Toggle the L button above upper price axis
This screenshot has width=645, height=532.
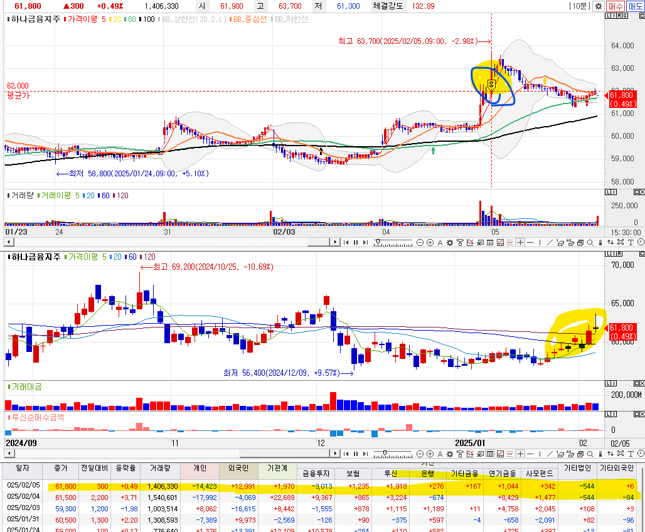click(x=609, y=16)
